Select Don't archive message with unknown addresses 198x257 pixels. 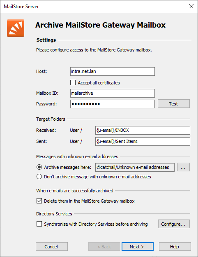pyautogui.click(x=39, y=177)
